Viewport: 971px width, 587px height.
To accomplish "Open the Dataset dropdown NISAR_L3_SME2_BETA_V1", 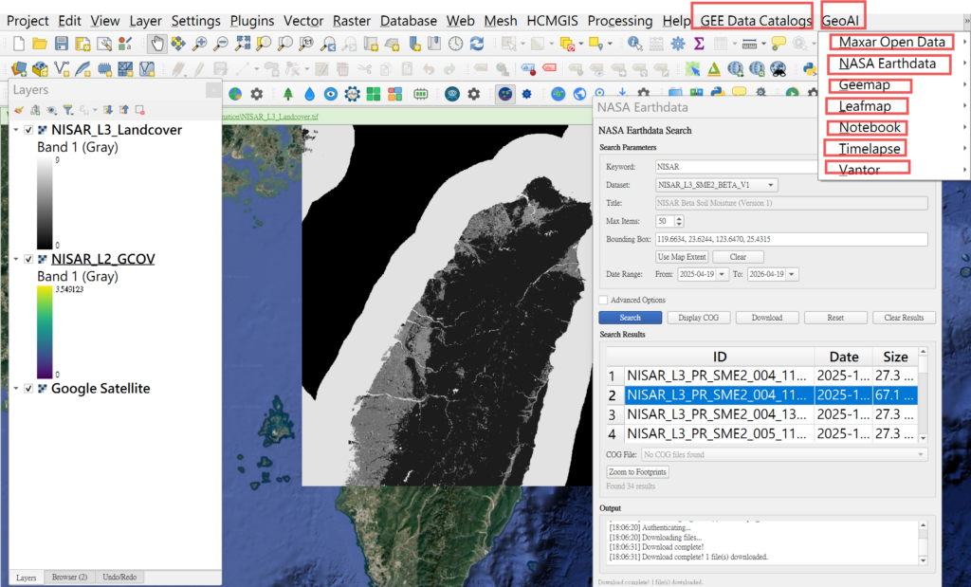I will tap(717, 185).
